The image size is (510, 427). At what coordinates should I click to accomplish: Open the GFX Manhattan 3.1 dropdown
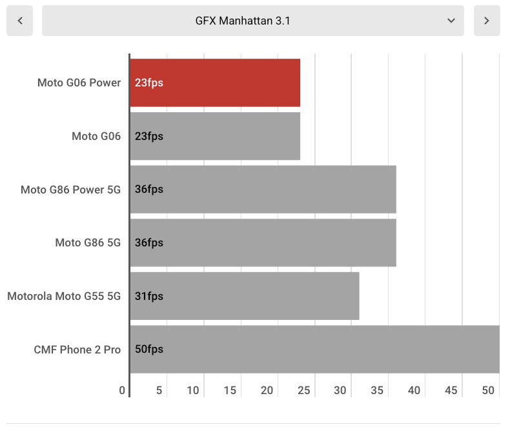click(252, 21)
